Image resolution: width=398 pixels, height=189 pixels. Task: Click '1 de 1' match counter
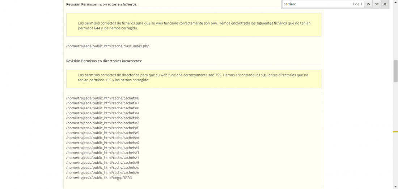pos(357,4)
